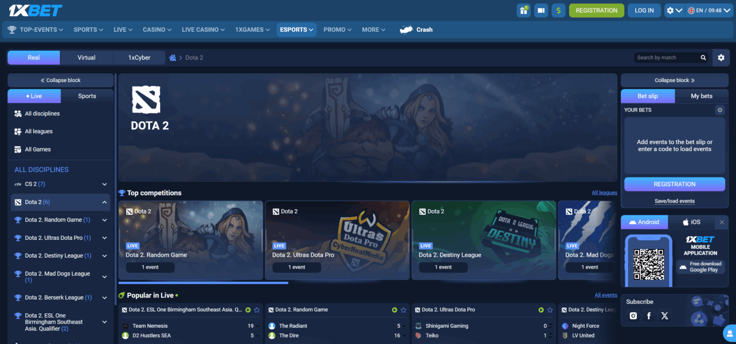Click the green dollar payments icon
This screenshot has height=344, width=736.
(558, 10)
